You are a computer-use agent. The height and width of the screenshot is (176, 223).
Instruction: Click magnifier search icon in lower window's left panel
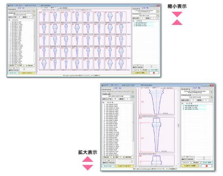click(x=133, y=96)
